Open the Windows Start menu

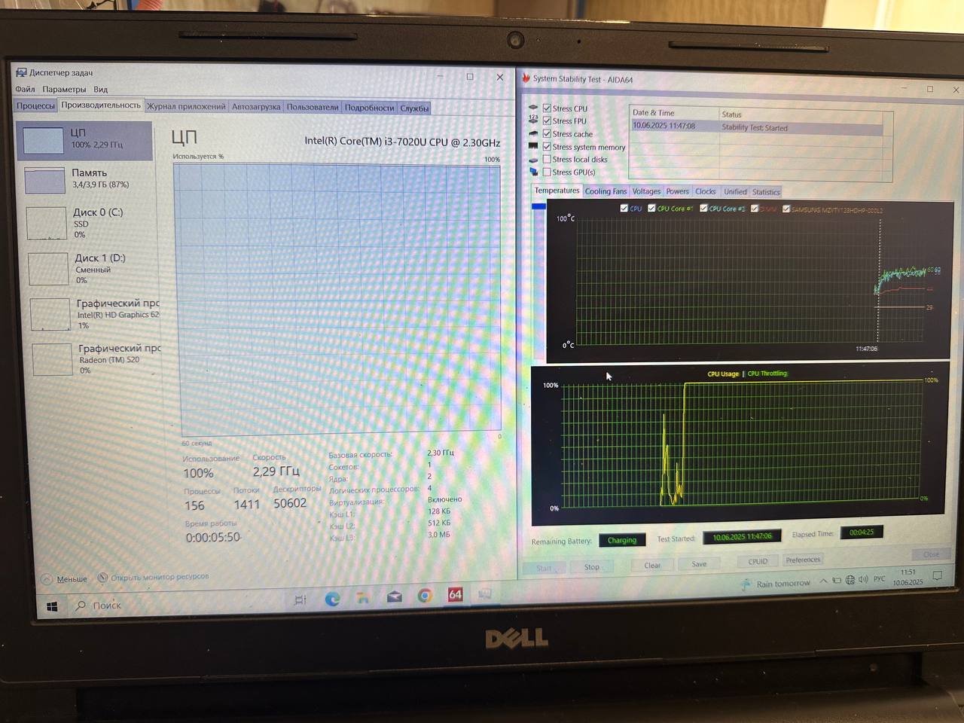coord(52,606)
